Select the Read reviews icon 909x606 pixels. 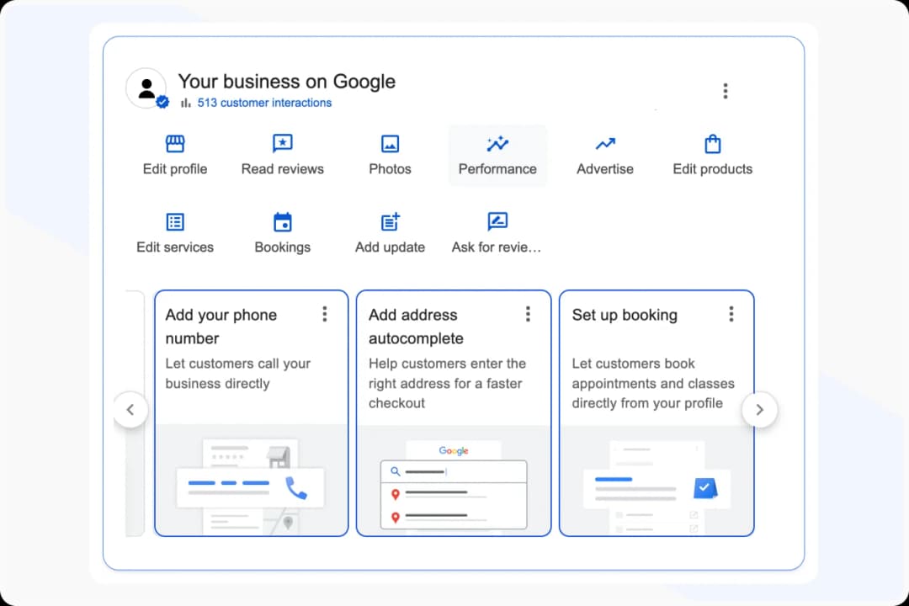coord(282,143)
